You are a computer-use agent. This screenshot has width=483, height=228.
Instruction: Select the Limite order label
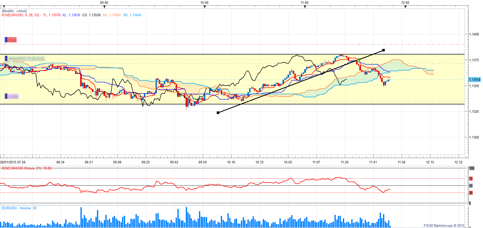[x=13, y=96]
